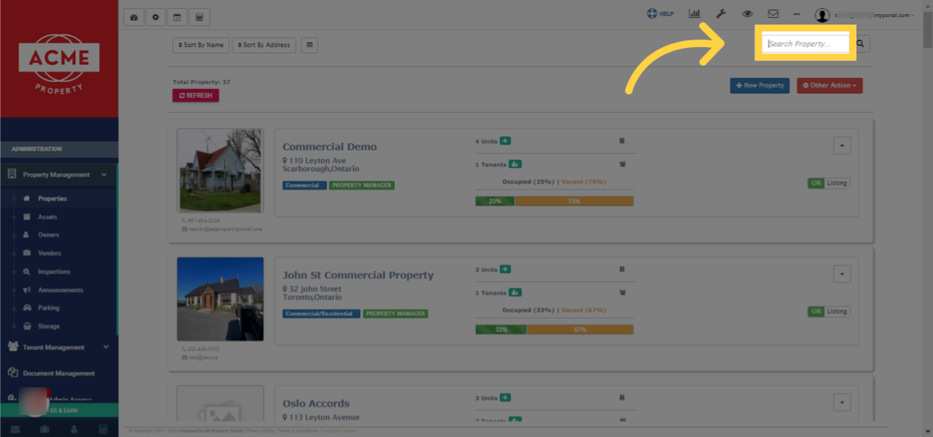Click the tenants group icon in Commercial Demo

pyautogui.click(x=622, y=164)
